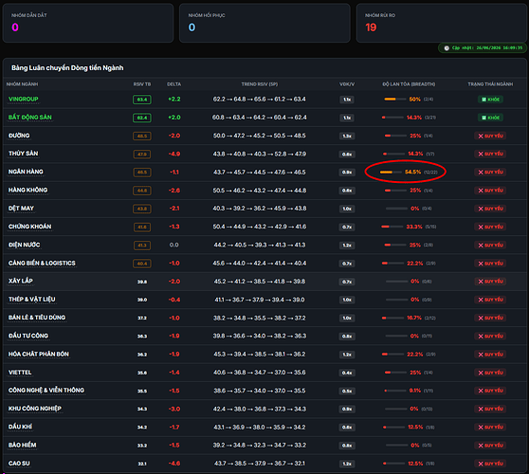Click the THÉP & VẬT LIỆU row trend values
The height and width of the screenshot is (474, 529).
260,300
